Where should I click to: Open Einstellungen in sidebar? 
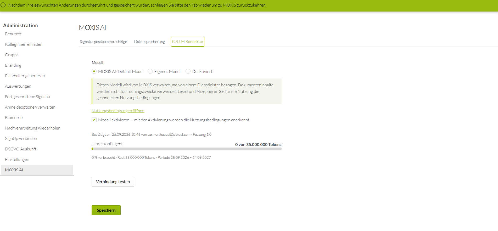tap(17, 159)
